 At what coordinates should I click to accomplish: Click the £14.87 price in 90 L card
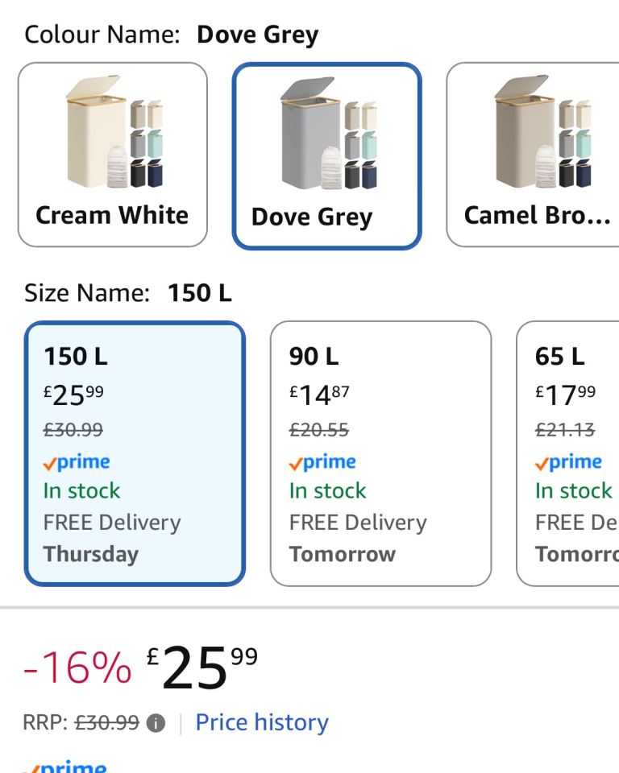tap(320, 395)
